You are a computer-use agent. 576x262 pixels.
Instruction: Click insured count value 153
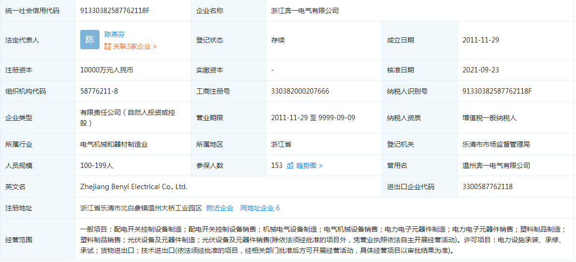click(x=277, y=165)
